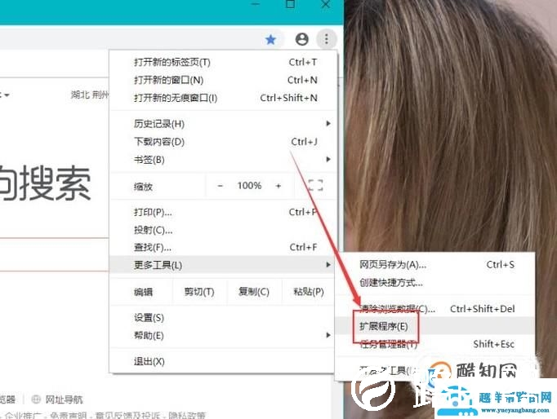
Task: Decrease zoom with the minus button
Action: pyautogui.click(x=221, y=186)
